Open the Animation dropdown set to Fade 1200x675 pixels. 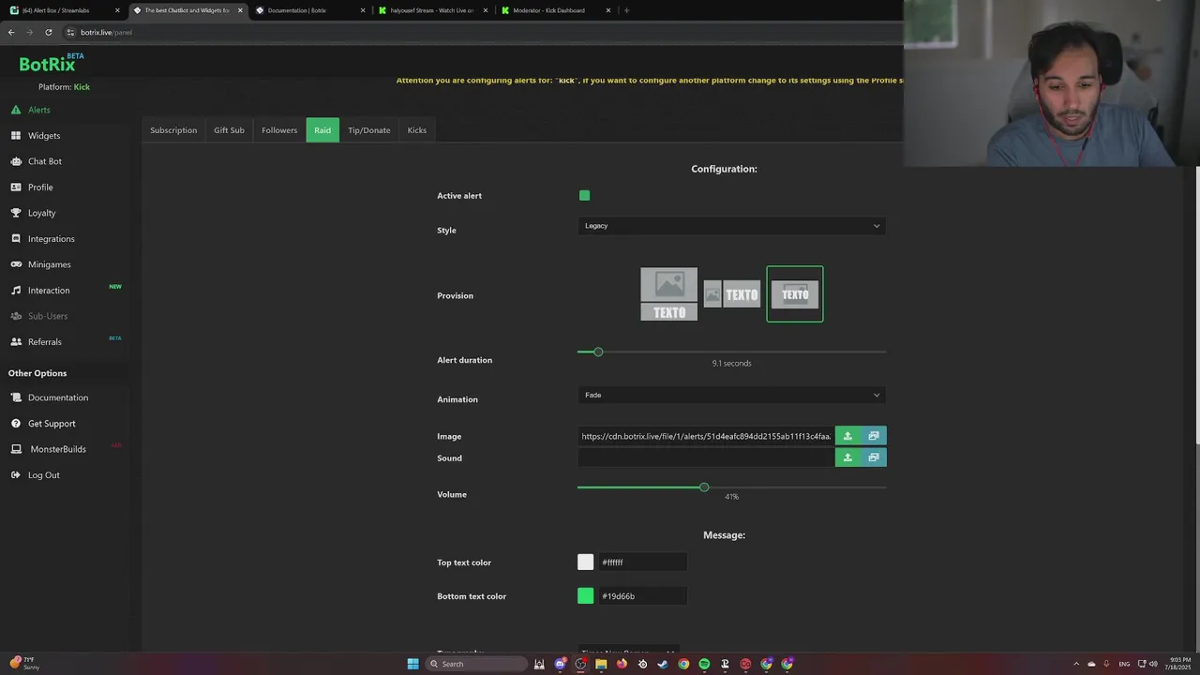[x=731, y=396]
